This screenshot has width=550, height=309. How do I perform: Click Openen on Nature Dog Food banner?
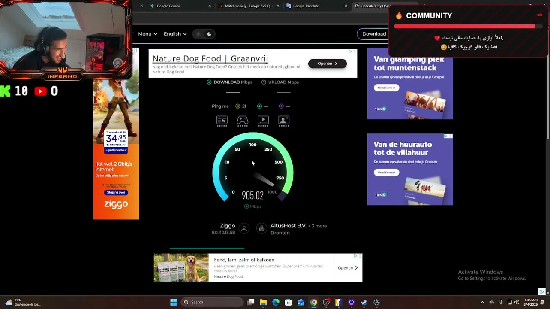coord(328,64)
